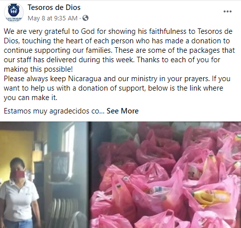Screen dimensions: 241x228
Task: Click the yellow bottle in the pink bag
Action: coord(211,197)
